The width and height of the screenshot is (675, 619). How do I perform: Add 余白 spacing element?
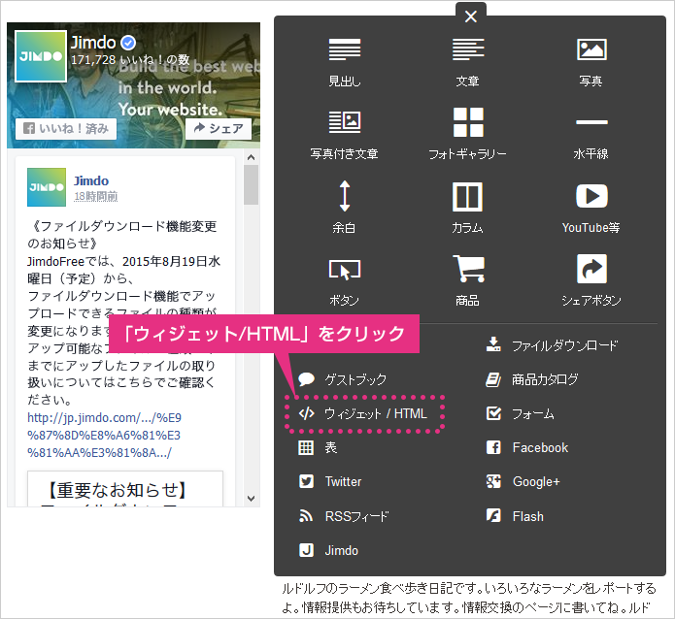click(x=344, y=197)
